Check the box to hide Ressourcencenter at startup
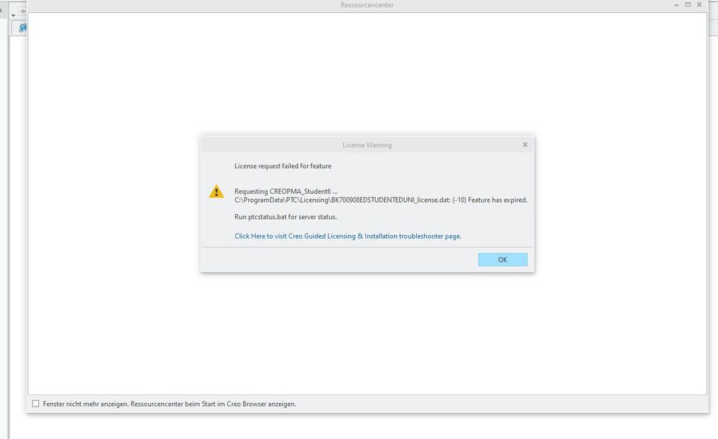 (33, 404)
